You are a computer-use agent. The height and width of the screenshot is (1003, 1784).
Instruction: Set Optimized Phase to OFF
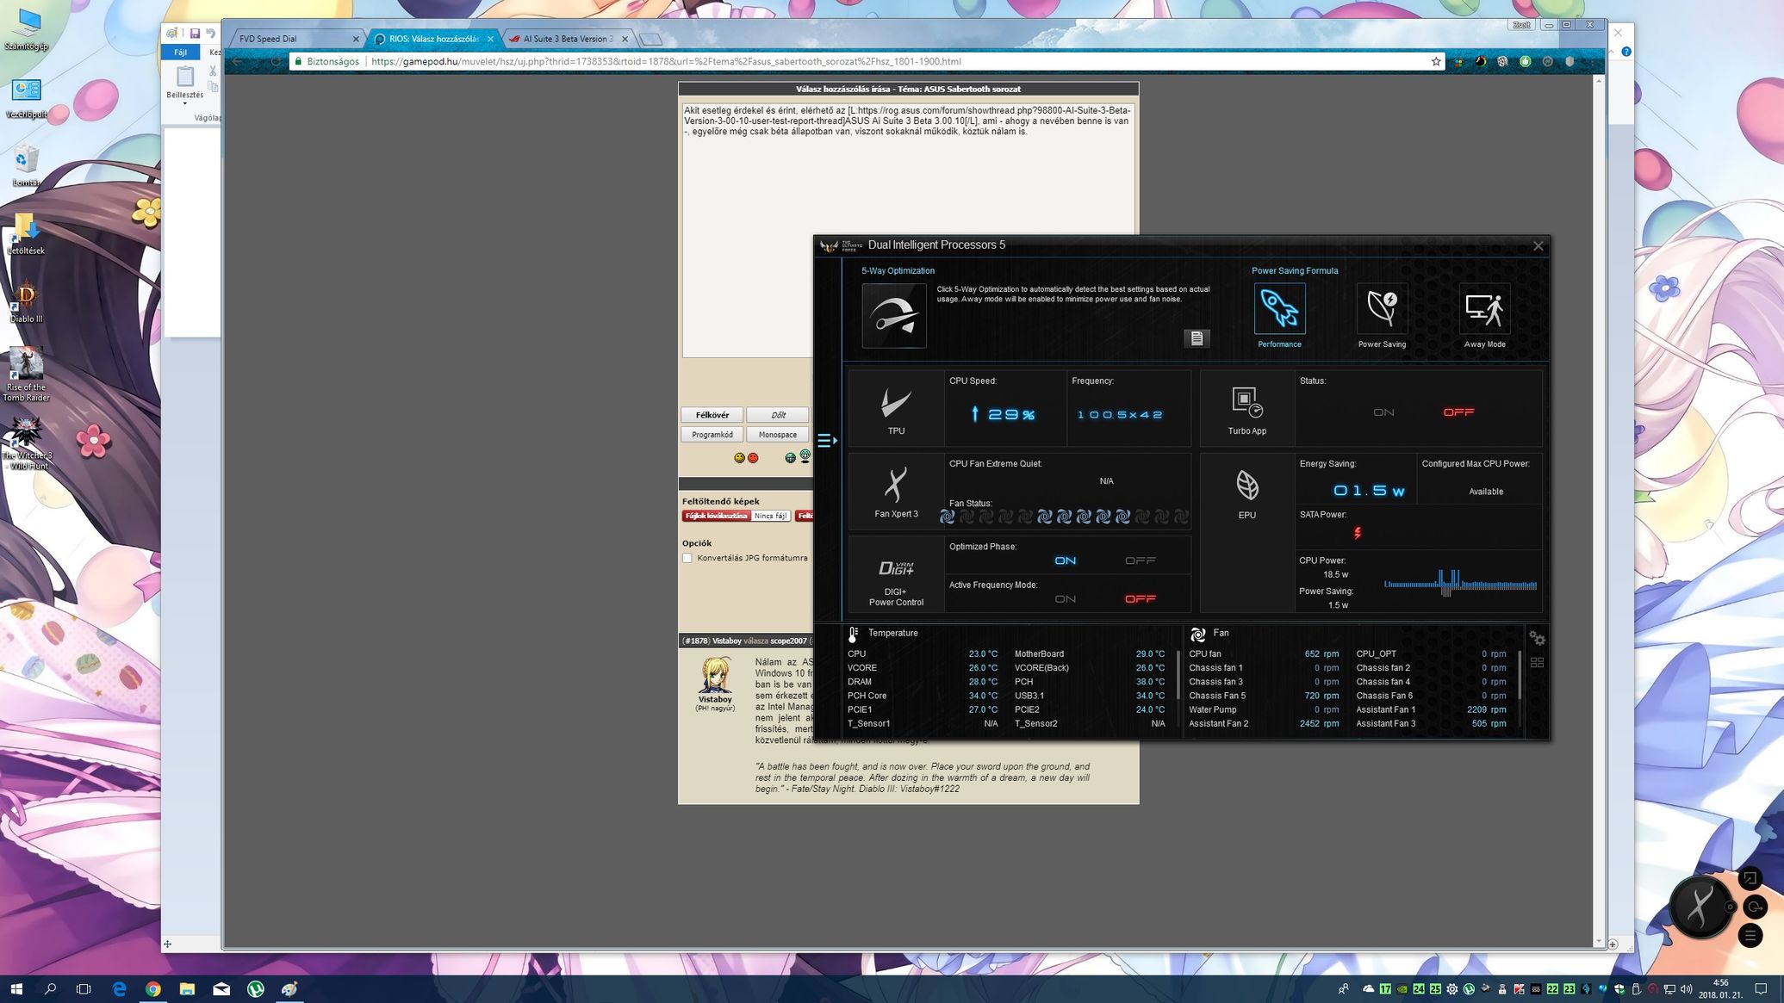1140,560
